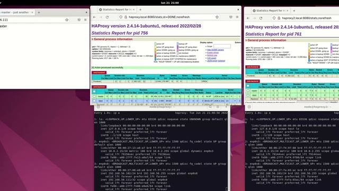Open a new tab in the haproxy2.local browser window

coord(294,11)
